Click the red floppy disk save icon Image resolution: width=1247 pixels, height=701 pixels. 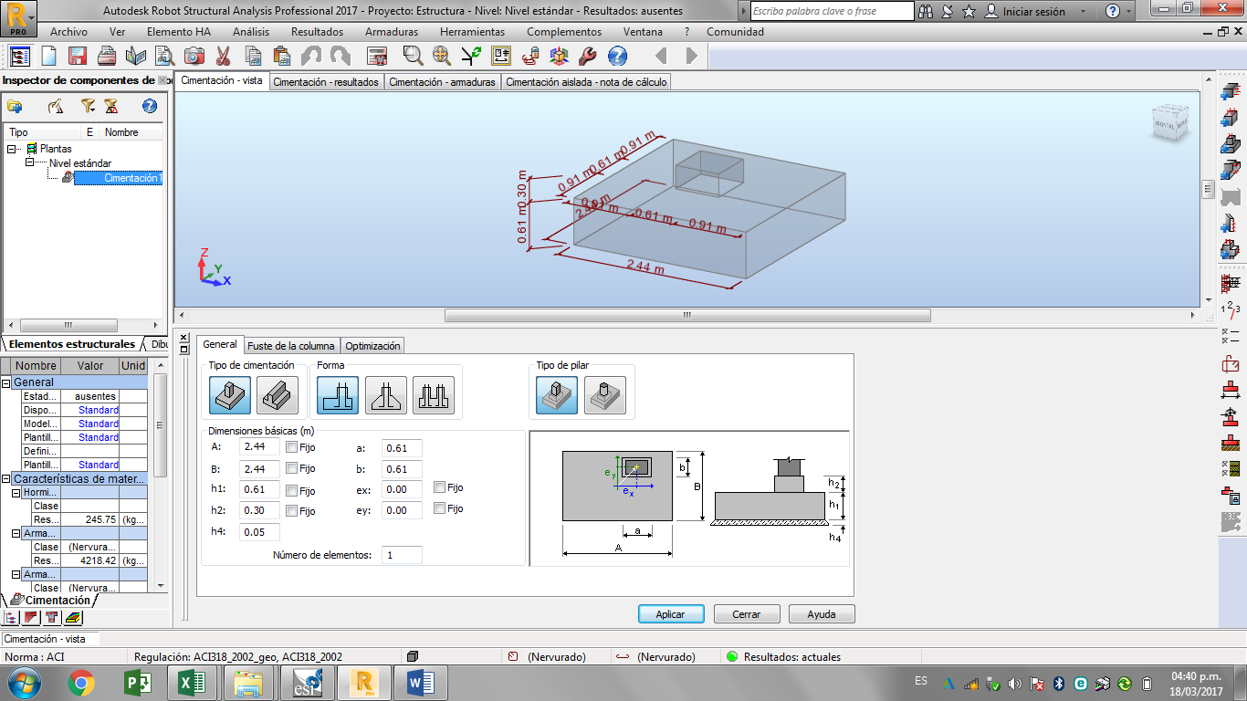tap(78, 57)
